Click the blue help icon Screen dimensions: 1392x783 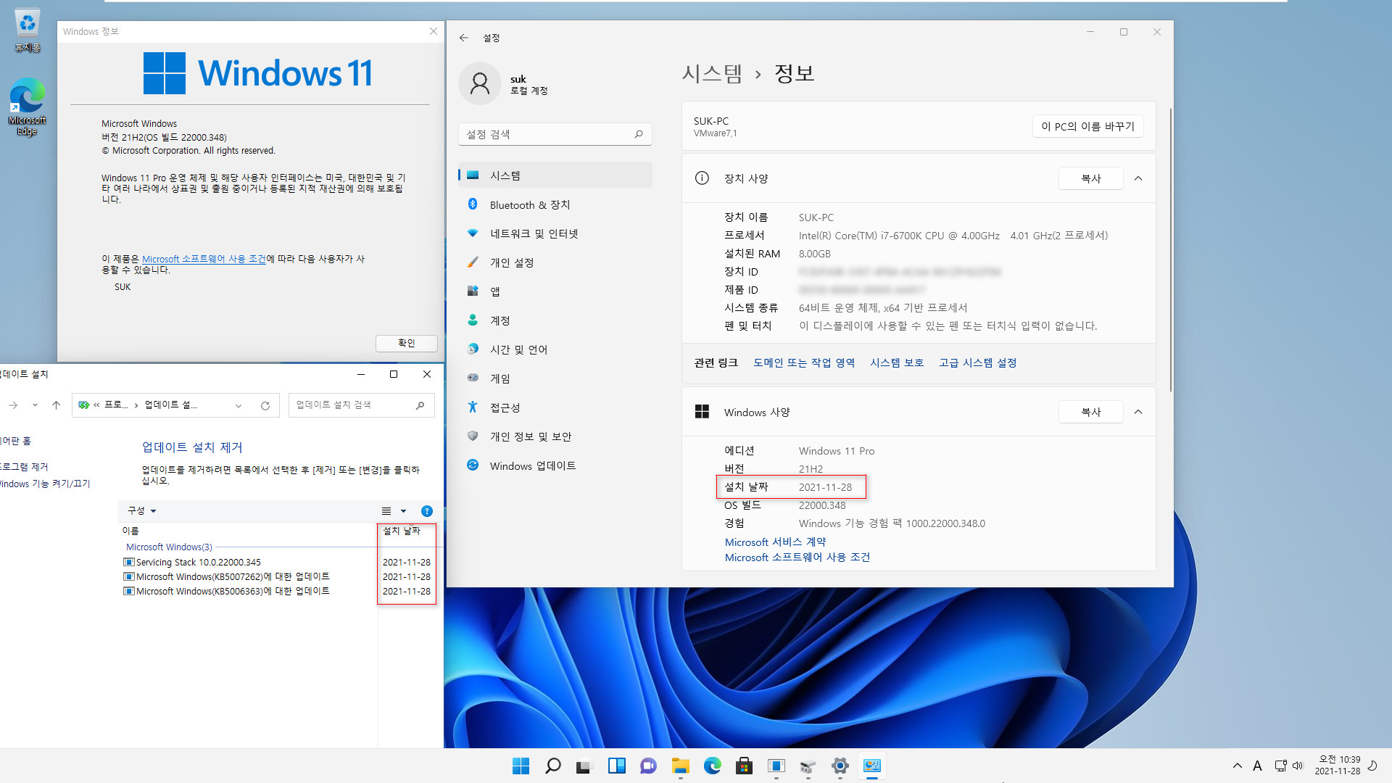pos(427,511)
